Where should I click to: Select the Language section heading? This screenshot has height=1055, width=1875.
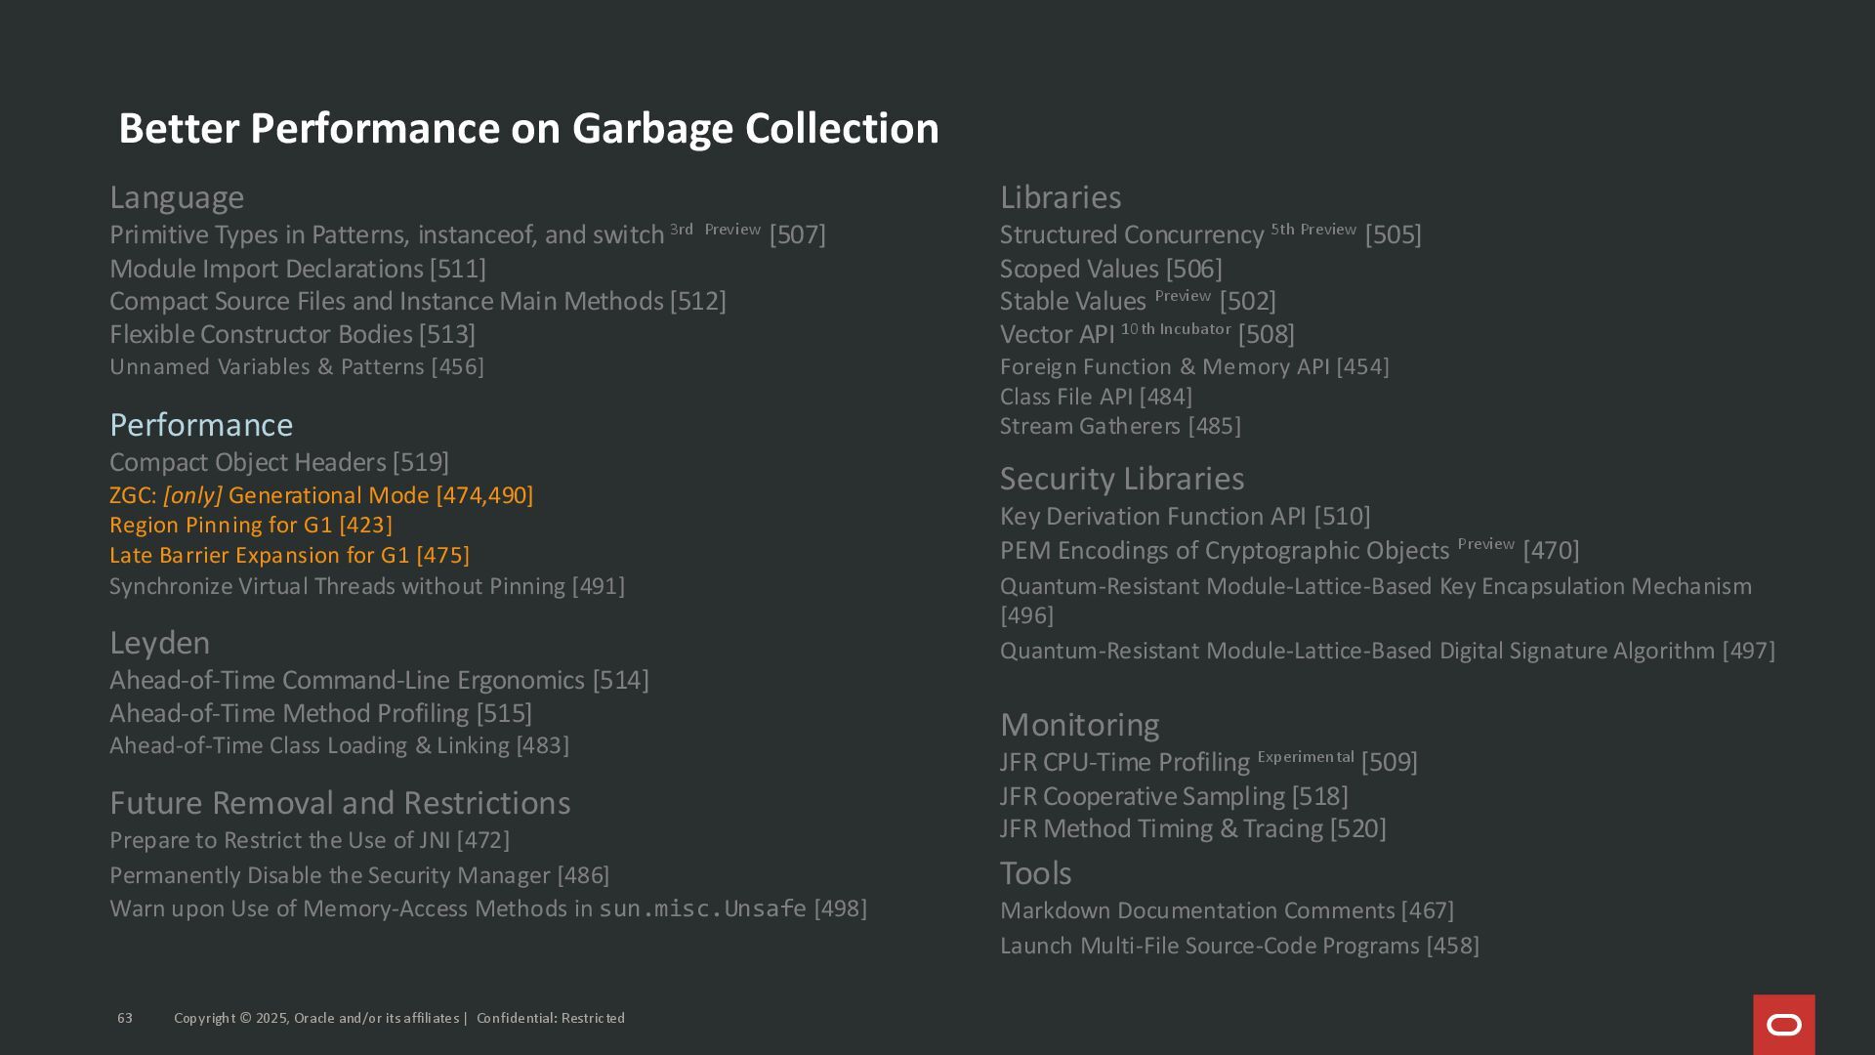click(x=177, y=197)
